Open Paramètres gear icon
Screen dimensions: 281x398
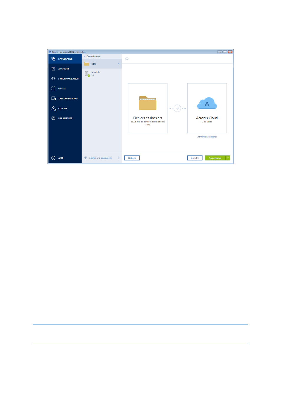53,118
